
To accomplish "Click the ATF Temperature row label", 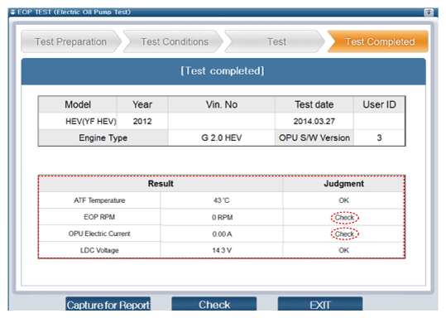I will 99,200.
